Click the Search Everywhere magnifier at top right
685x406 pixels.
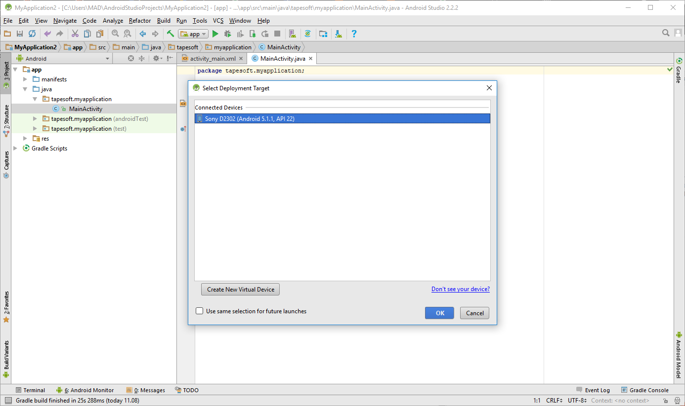(x=666, y=33)
